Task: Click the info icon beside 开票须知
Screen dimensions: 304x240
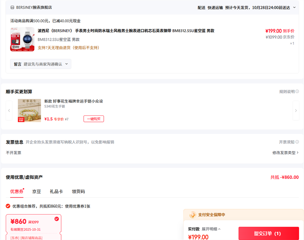Action: coord(297,142)
